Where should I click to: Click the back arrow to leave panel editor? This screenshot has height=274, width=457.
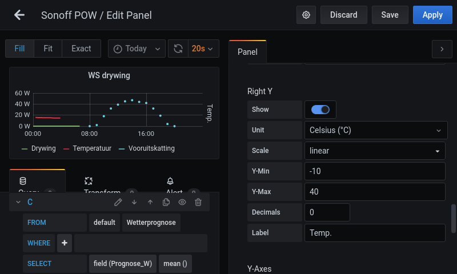tap(19, 15)
